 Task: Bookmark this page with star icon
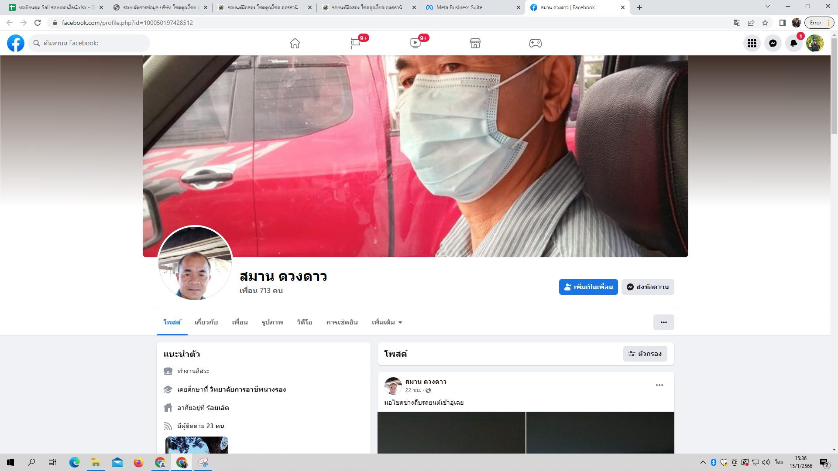click(765, 23)
